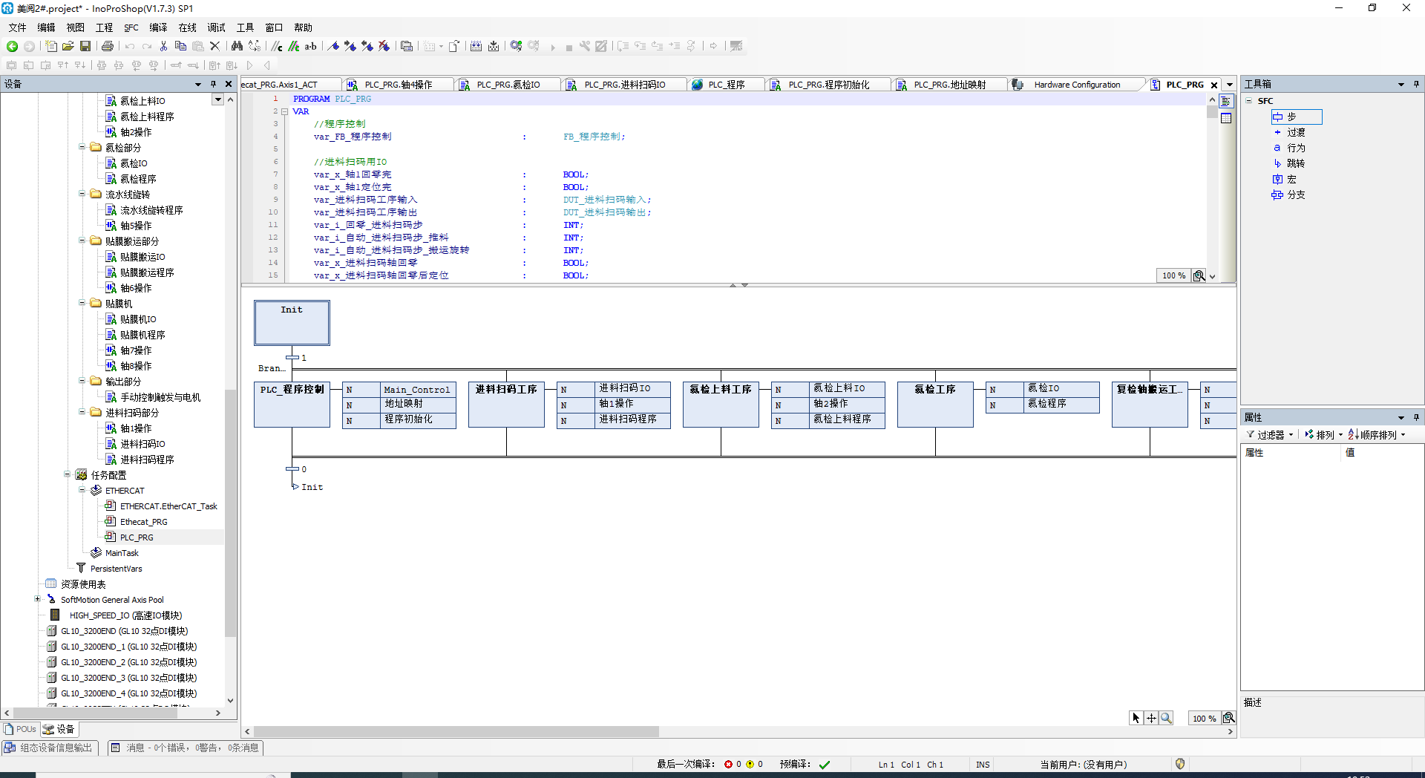
Task: Select the PLC_PRG task call in the device tree
Action: [137, 537]
